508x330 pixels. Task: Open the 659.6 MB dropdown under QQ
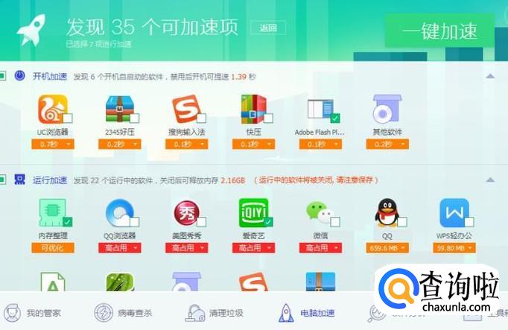click(x=387, y=248)
